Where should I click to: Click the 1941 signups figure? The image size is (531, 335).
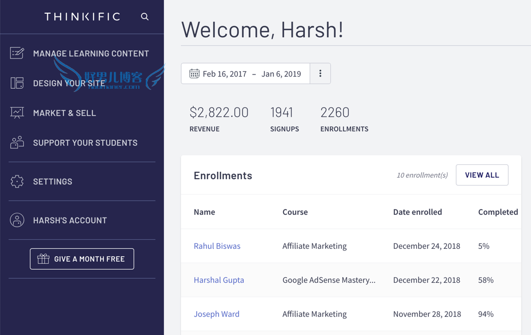[x=281, y=112]
